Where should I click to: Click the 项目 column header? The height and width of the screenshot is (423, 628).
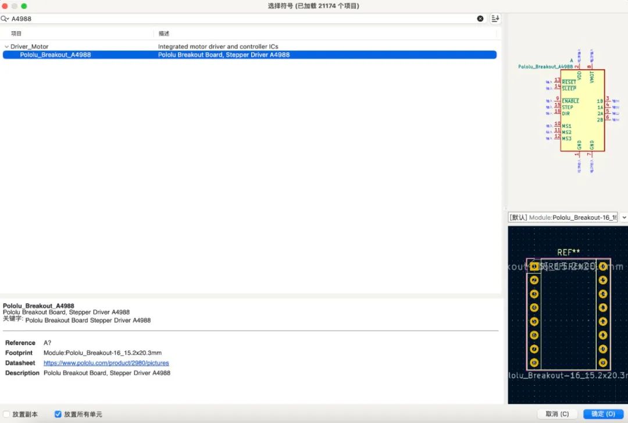(x=16, y=34)
